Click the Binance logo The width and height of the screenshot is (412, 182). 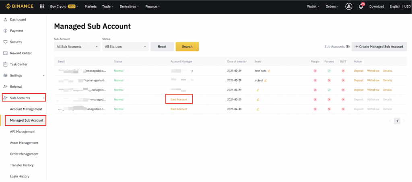pyautogui.click(x=19, y=6)
